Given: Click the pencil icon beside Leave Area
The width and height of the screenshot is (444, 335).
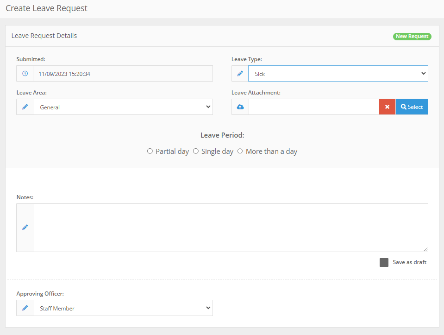Looking at the screenshot, I should (x=25, y=107).
